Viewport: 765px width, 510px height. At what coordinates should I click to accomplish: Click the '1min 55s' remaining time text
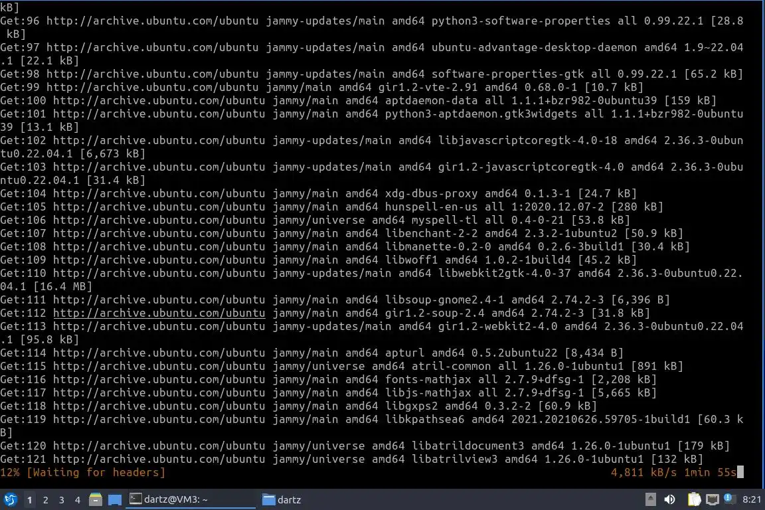point(710,472)
